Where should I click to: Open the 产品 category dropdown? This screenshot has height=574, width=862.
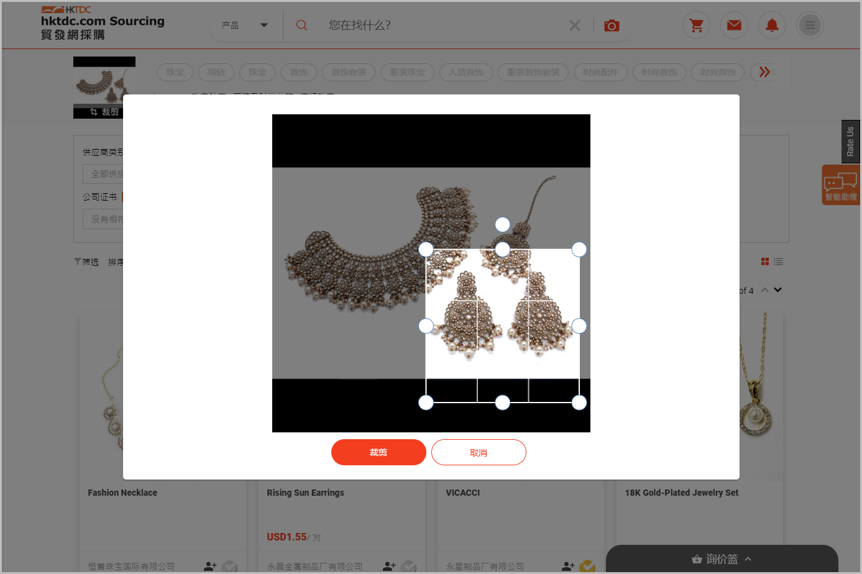click(245, 25)
